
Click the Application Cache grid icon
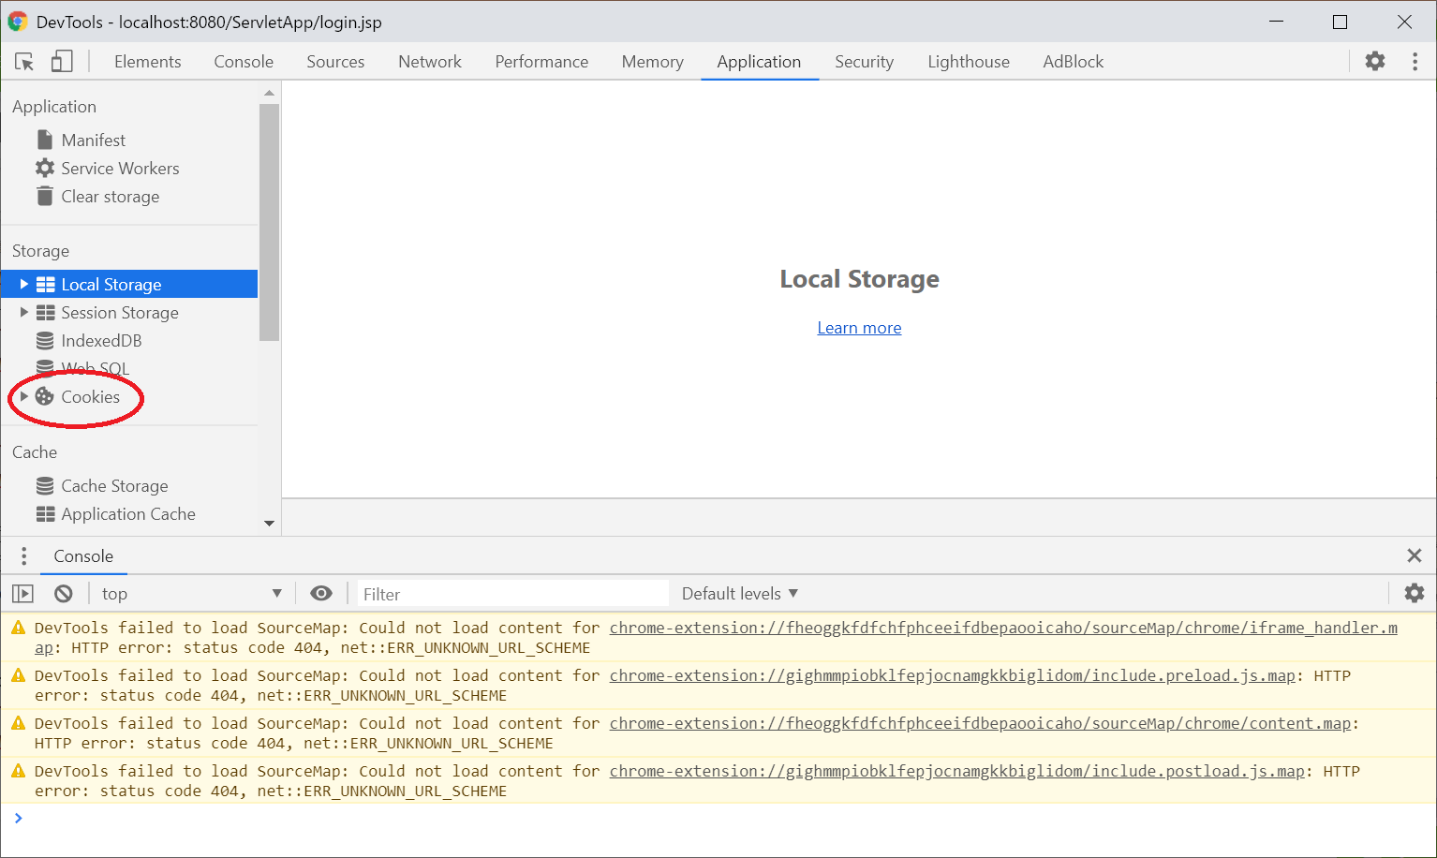(45, 513)
